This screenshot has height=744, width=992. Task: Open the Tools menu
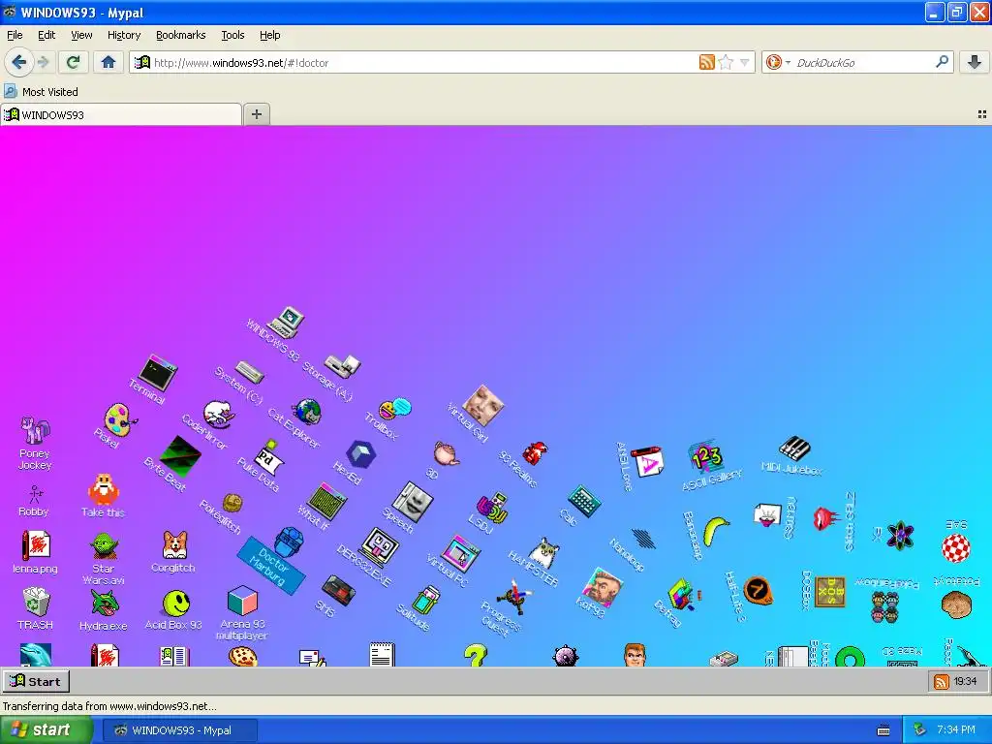click(232, 35)
